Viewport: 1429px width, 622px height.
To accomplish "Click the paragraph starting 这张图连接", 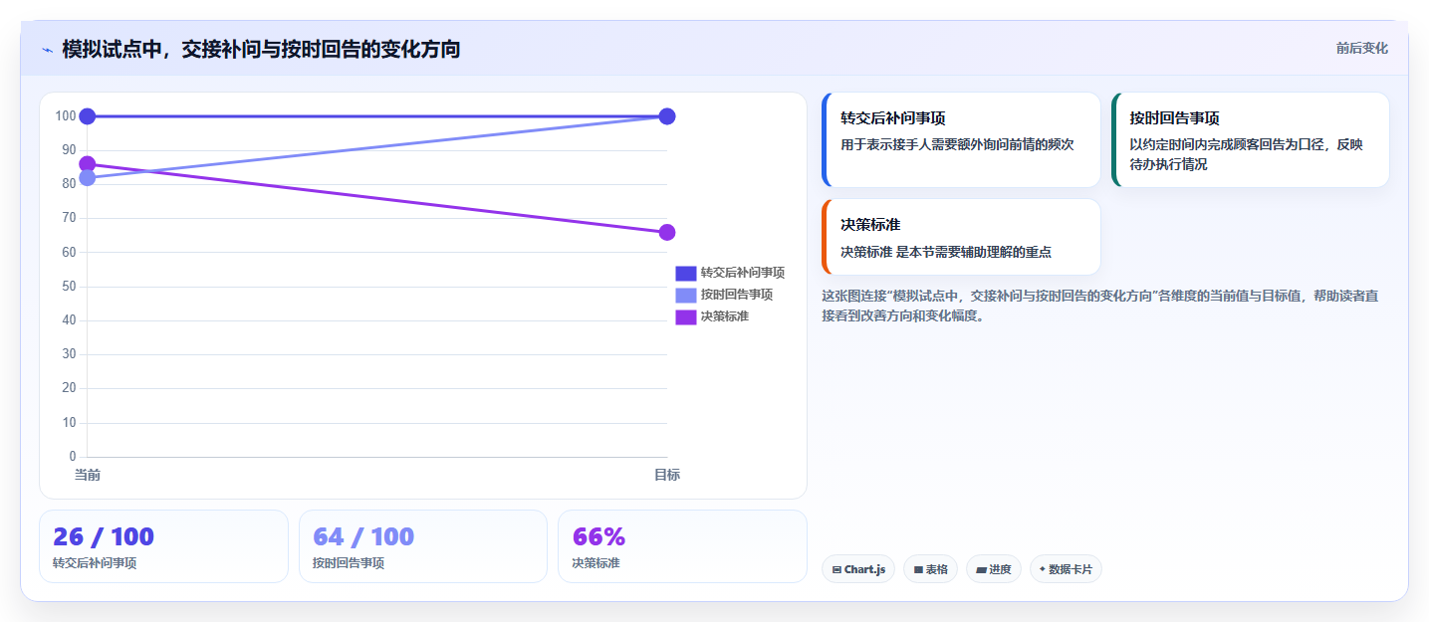I will point(1099,306).
